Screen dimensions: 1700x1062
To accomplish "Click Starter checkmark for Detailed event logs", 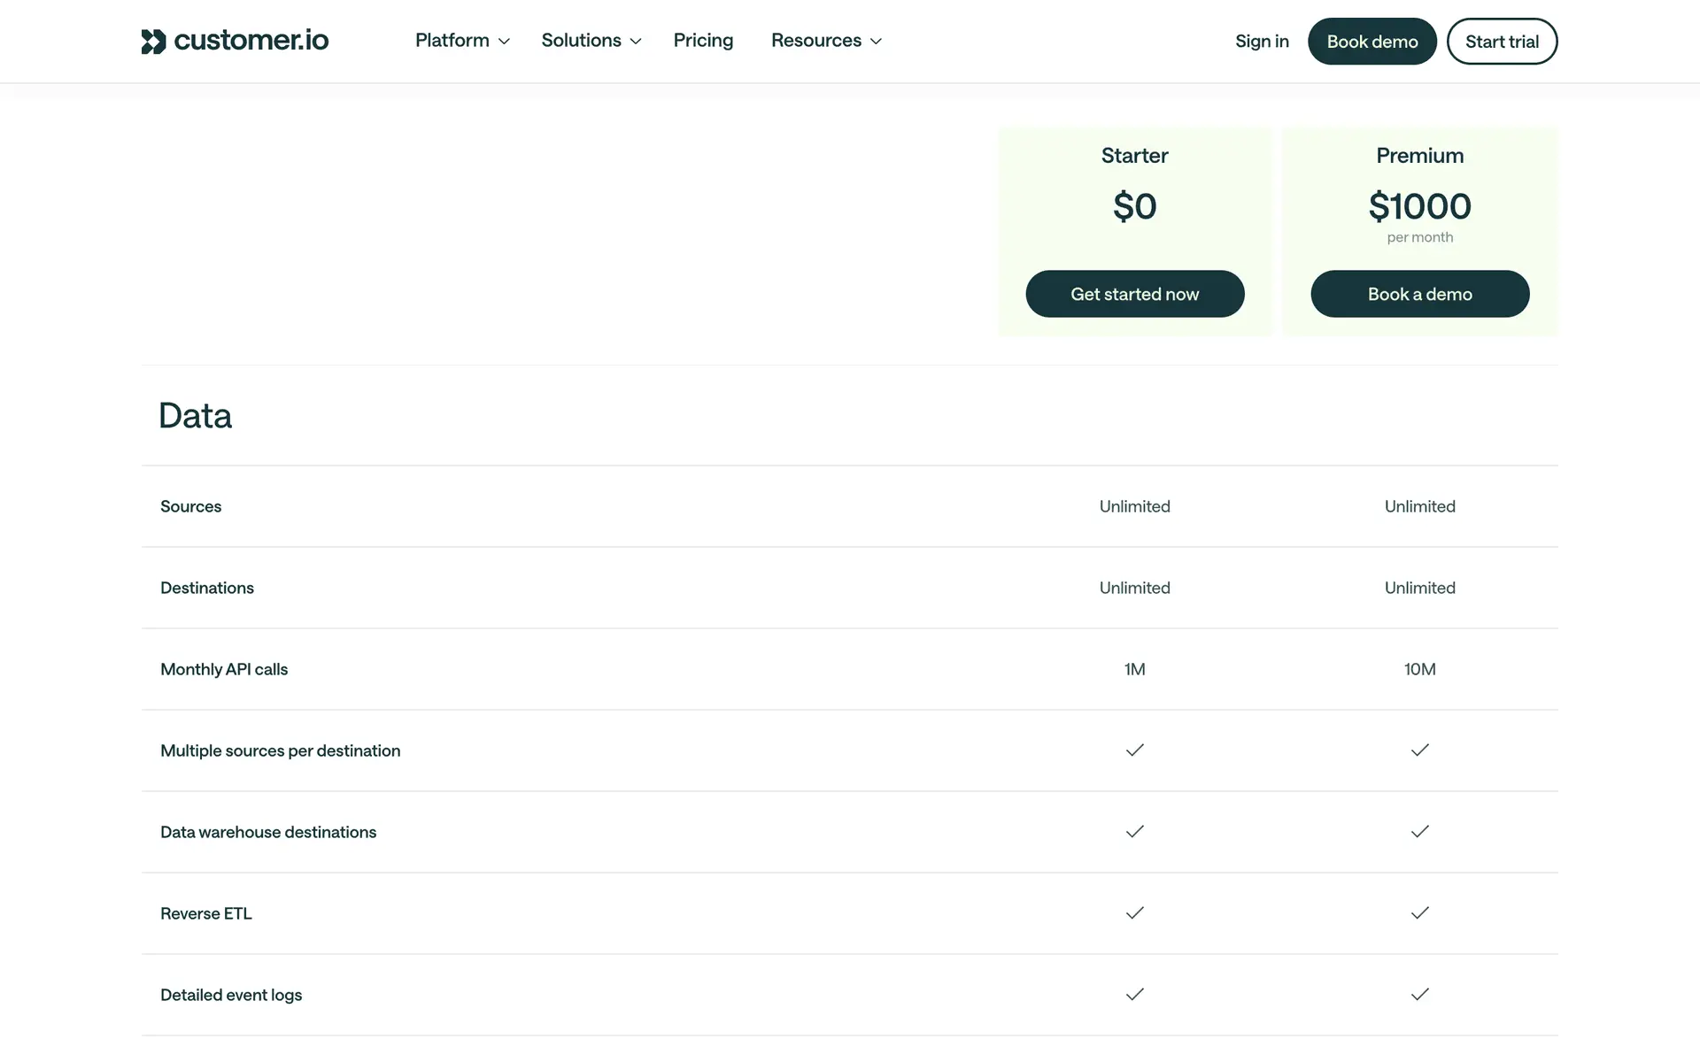I will pyautogui.click(x=1134, y=995).
